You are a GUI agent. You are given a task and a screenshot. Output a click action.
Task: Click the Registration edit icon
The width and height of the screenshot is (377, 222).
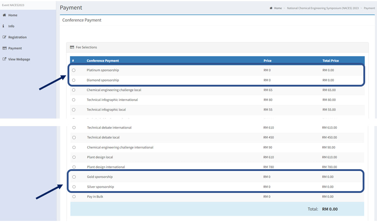[x=4, y=37]
